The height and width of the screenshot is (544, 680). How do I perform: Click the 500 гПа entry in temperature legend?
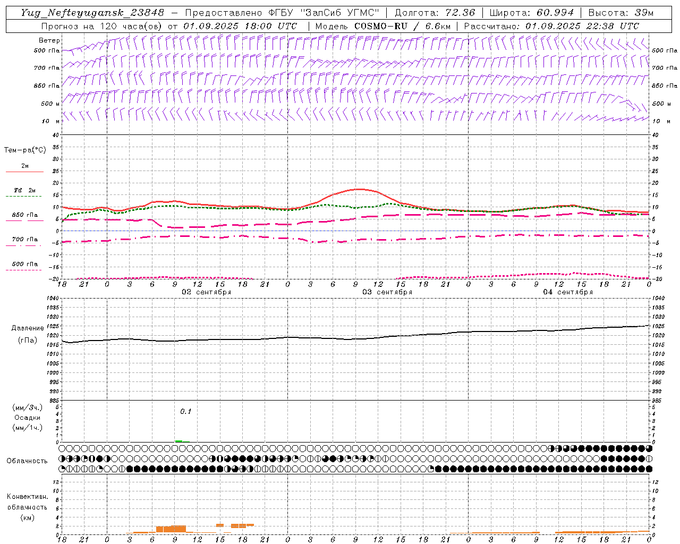coord(25,264)
